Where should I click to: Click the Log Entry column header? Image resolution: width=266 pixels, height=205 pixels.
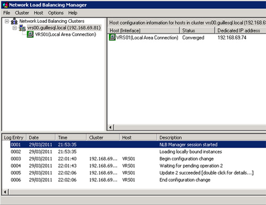click(x=14, y=137)
